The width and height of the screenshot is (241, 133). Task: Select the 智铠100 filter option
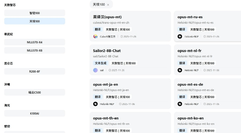(34, 13)
